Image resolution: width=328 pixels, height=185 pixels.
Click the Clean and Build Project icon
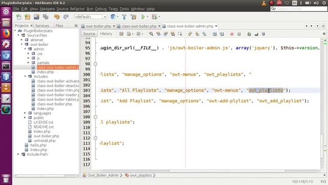pyautogui.click(x=133, y=17)
